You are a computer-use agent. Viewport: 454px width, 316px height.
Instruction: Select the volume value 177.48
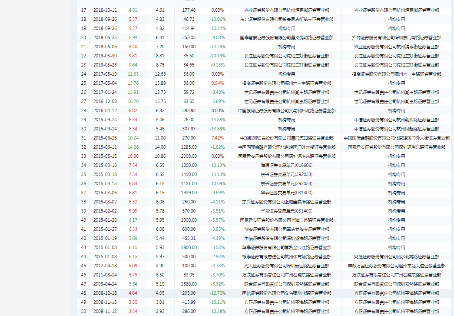(189, 10)
